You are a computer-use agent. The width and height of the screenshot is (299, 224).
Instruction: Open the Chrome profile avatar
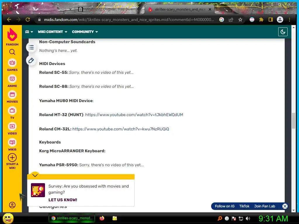pyautogui.click(x=280, y=20)
